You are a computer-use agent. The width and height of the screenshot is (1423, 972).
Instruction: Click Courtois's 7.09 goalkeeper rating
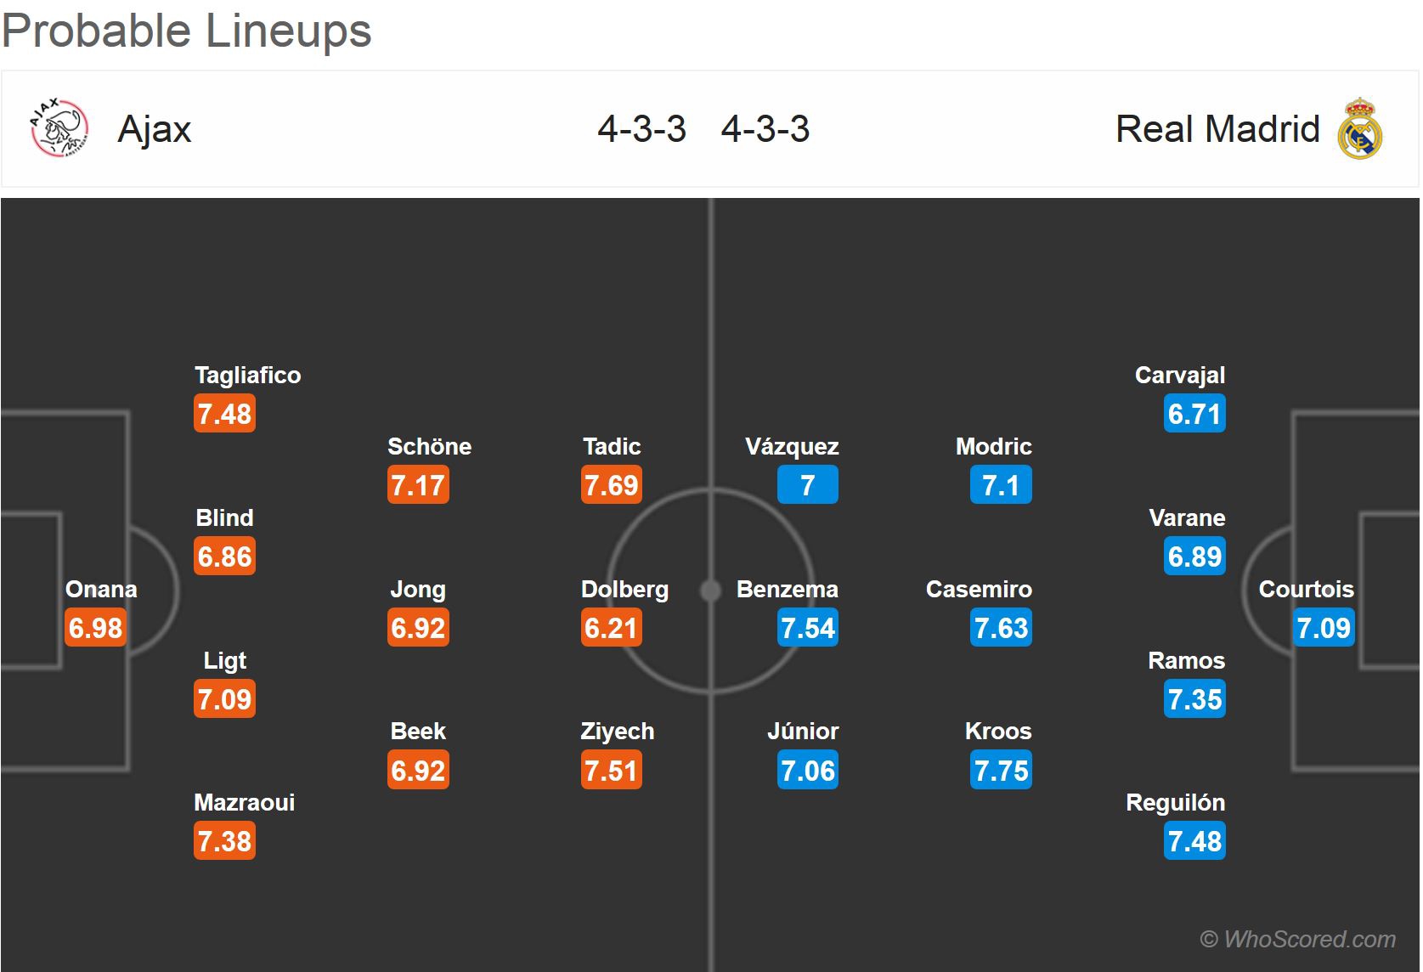pos(1323,628)
